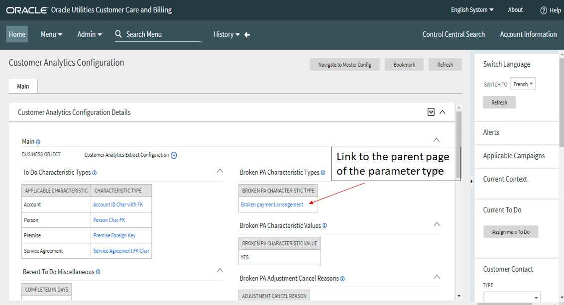The image size is (564, 305).
Task: Click the info icon beside Recent To Do Miscellaneous
Action: pos(98,271)
